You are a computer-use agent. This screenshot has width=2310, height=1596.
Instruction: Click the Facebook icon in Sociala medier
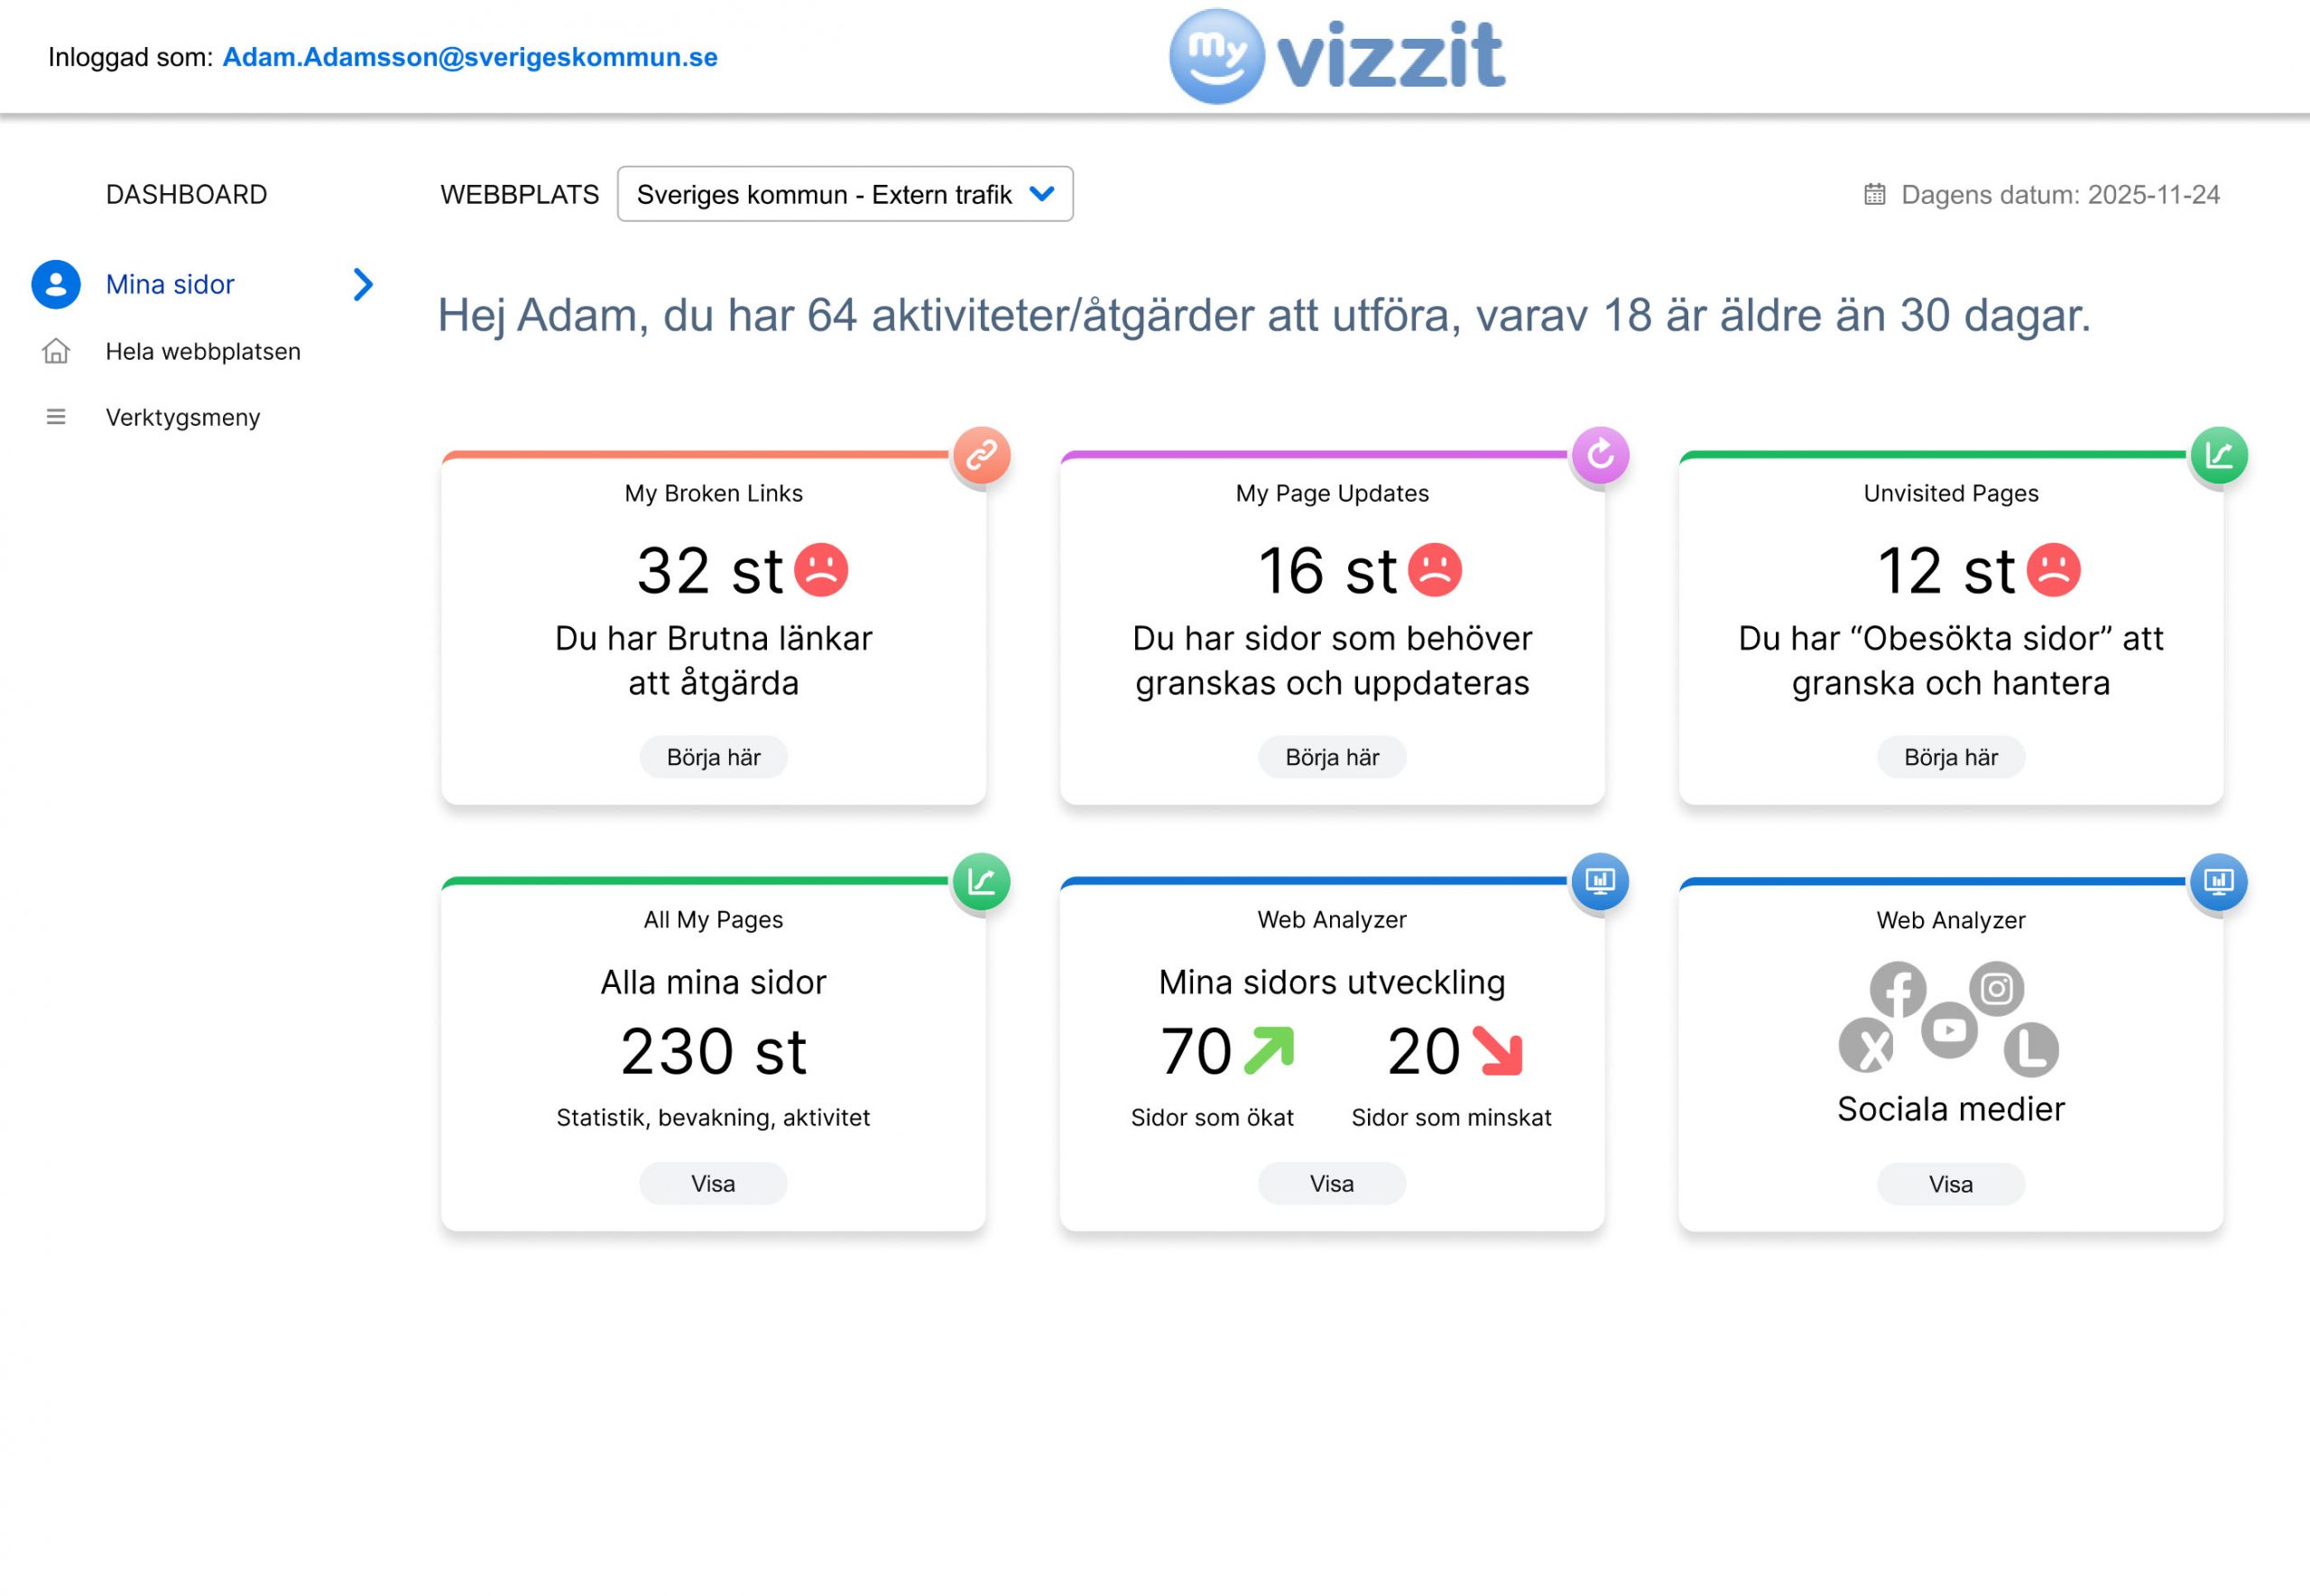[1897, 989]
